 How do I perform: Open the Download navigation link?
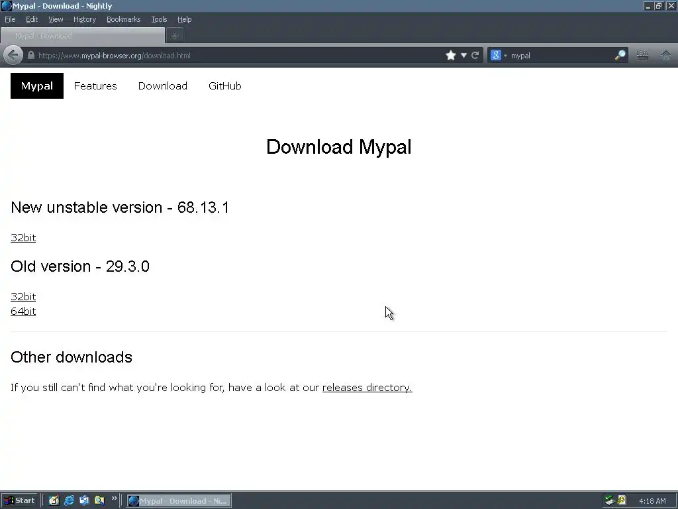pyautogui.click(x=163, y=85)
